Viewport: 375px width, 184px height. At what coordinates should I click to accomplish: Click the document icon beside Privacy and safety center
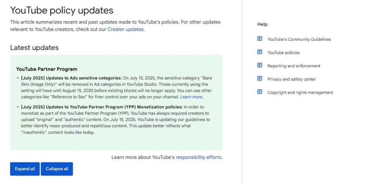click(x=260, y=79)
